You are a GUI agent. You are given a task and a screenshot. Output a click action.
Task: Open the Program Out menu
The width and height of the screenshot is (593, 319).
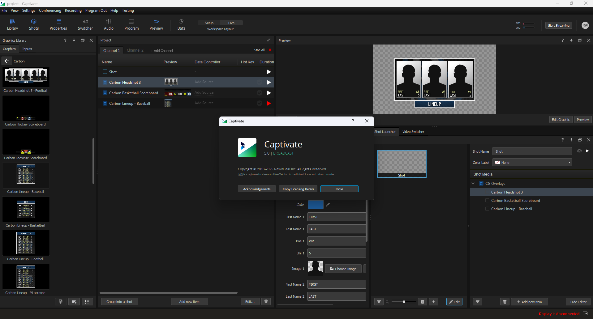[x=96, y=10]
